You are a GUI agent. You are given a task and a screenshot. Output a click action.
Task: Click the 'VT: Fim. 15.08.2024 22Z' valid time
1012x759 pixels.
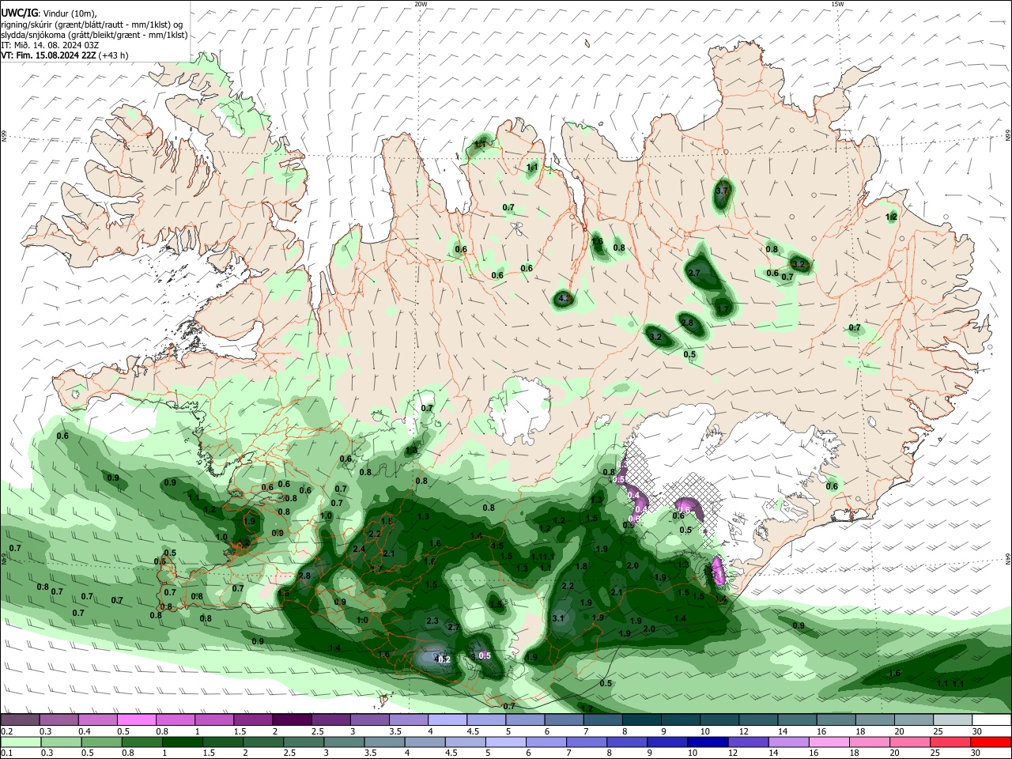(x=49, y=55)
